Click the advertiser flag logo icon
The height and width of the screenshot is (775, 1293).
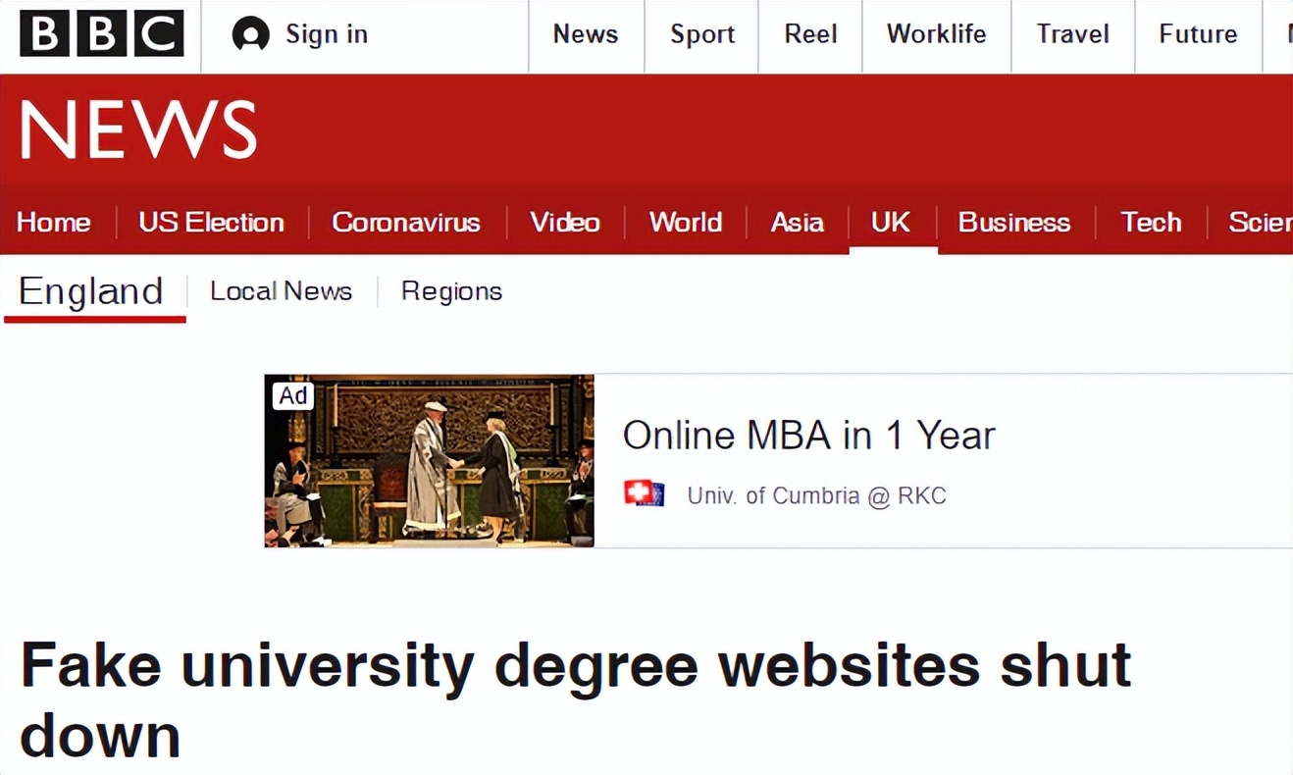644,493
